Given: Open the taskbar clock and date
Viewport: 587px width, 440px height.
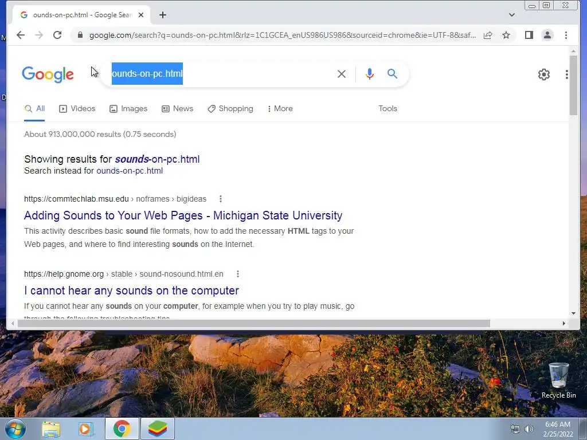Looking at the screenshot, I should (x=558, y=429).
